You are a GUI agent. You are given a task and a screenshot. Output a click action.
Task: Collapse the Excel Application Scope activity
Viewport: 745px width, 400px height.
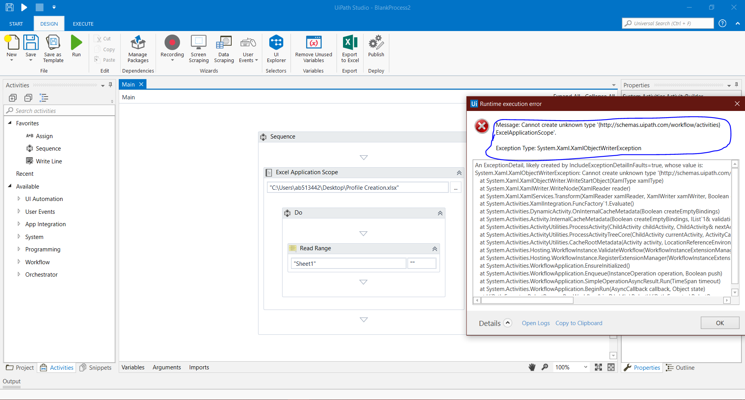(459, 173)
